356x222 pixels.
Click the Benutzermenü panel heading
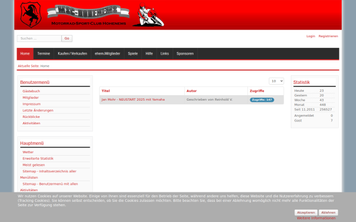pos(35,82)
